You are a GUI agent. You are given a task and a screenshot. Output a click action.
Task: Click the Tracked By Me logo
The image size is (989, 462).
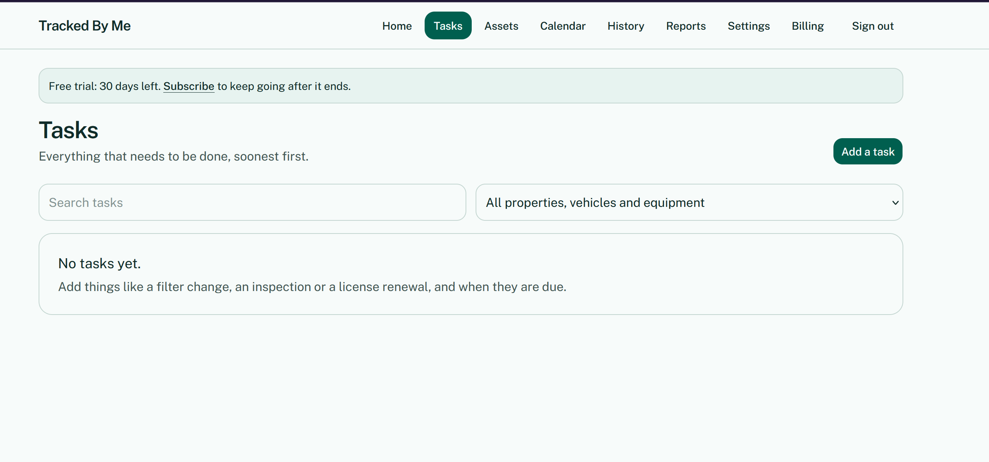(85, 26)
